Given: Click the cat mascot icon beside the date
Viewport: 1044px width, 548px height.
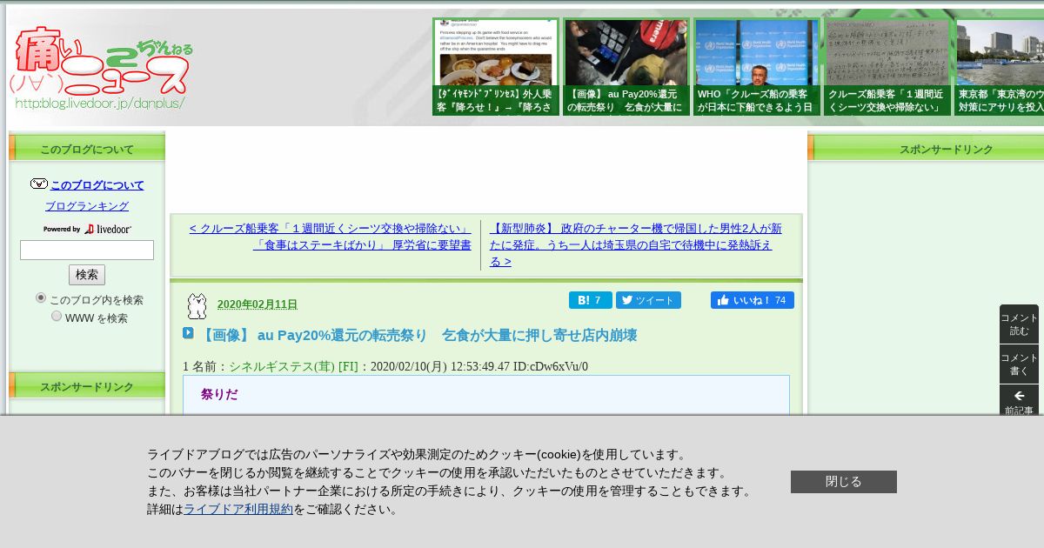Looking at the screenshot, I should [197, 305].
